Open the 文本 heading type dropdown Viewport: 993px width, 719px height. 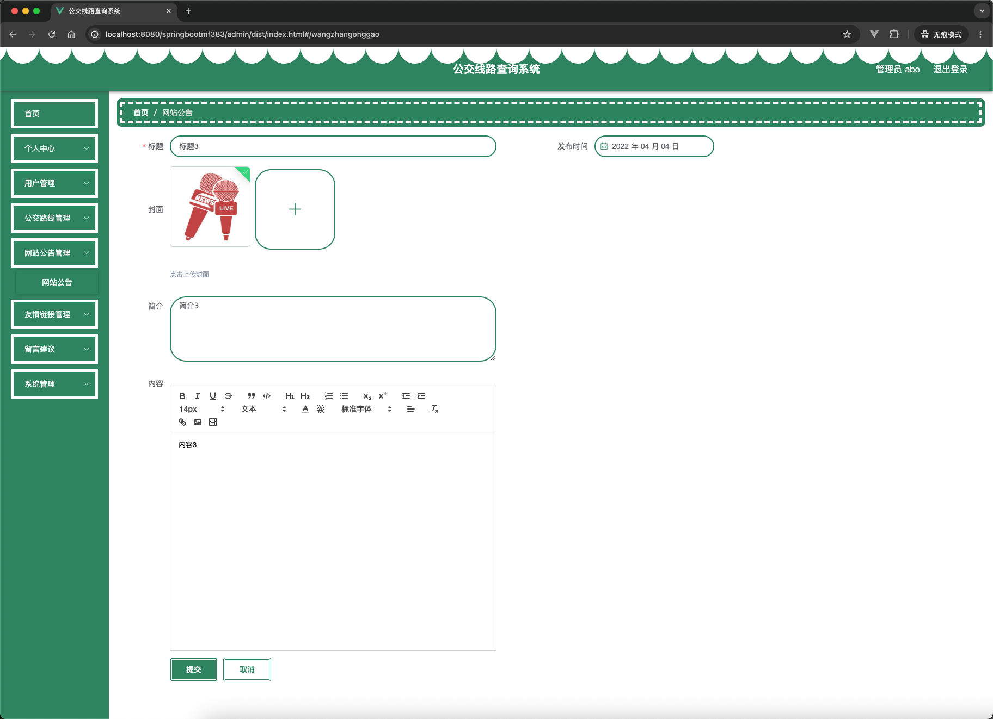click(263, 409)
